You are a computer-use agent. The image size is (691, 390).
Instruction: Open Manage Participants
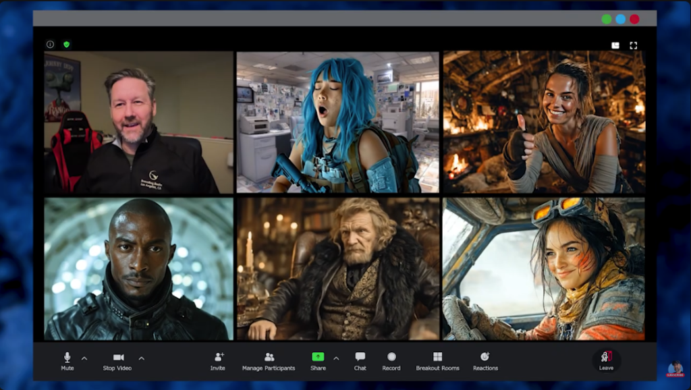click(x=269, y=360)
